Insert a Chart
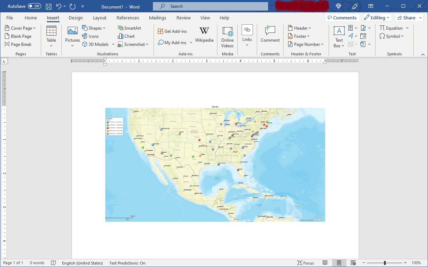Image resolution: width=428 pixels, height=267 pixels. coord(126,36)
